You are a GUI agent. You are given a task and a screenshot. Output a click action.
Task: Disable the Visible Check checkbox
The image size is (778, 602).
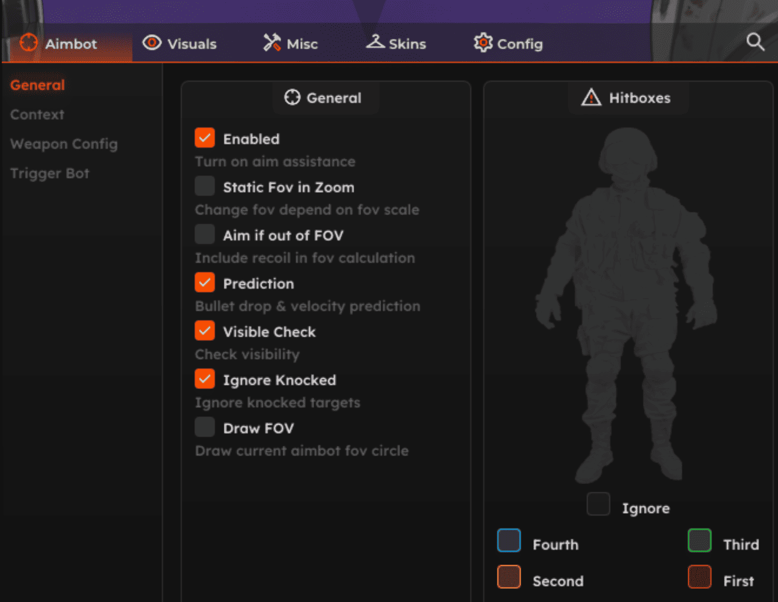pyautogui.click(x=205, y=331)
